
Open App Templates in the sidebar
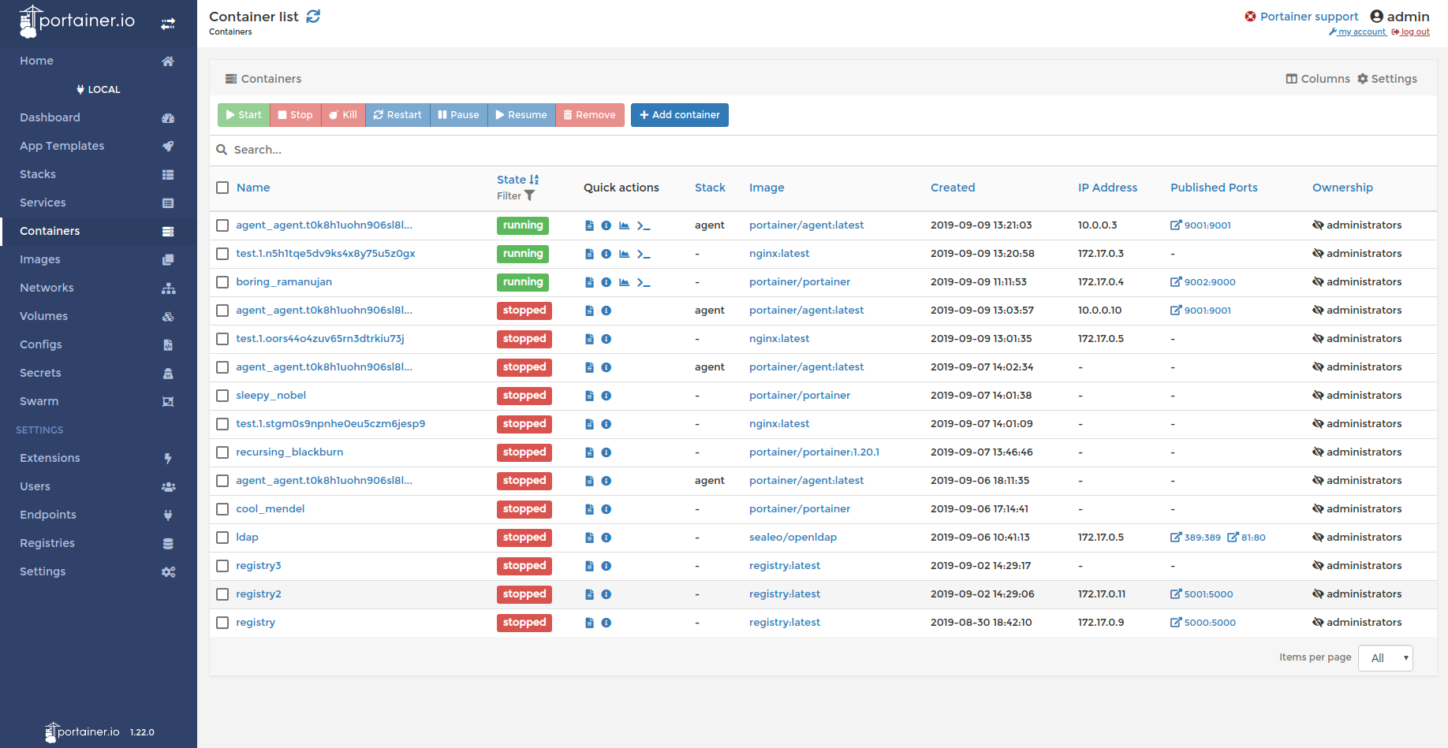tap(98, 146)
